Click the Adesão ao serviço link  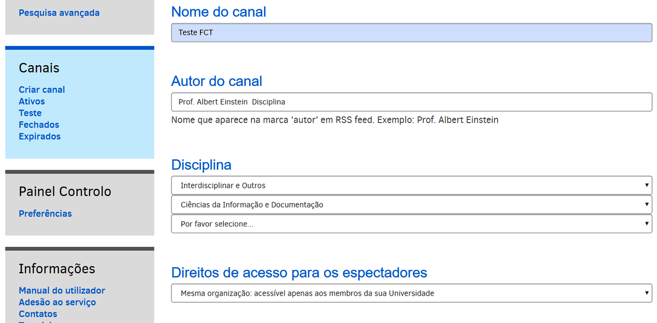coord(57,302)
